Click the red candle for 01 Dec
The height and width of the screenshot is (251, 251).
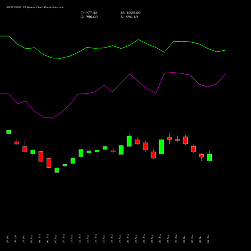click(185, 140)
